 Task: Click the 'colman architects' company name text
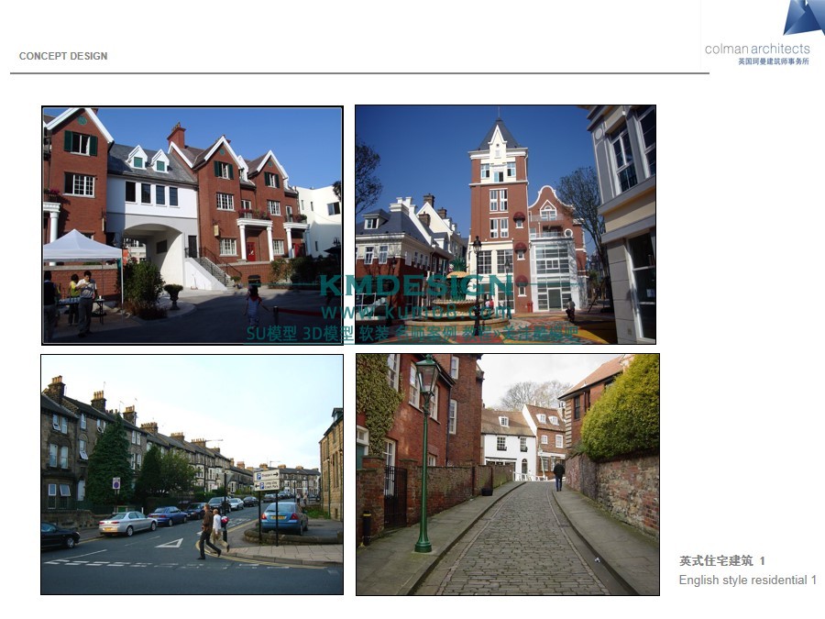click(757, 49)
